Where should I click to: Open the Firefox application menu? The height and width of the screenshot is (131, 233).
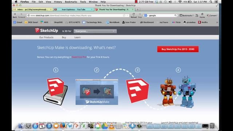[x=24, y=2]
